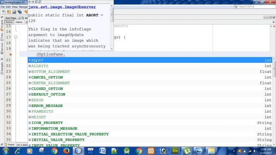Choose INITIAL_VALUE_PROPERTY completion item
Image resolution: width=276 pixels, height=155 pixels.
(x=150, y=139)
